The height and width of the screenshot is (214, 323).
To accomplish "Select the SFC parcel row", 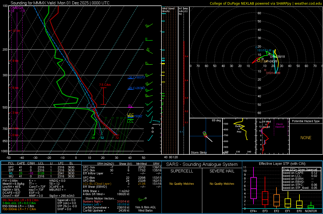I will point(41,167).
